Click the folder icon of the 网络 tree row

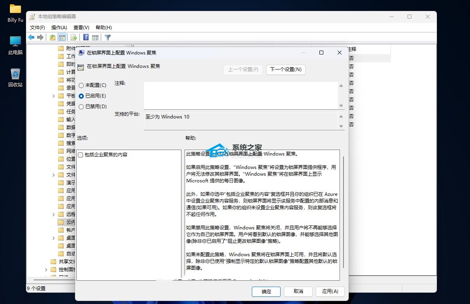(61, 151)
